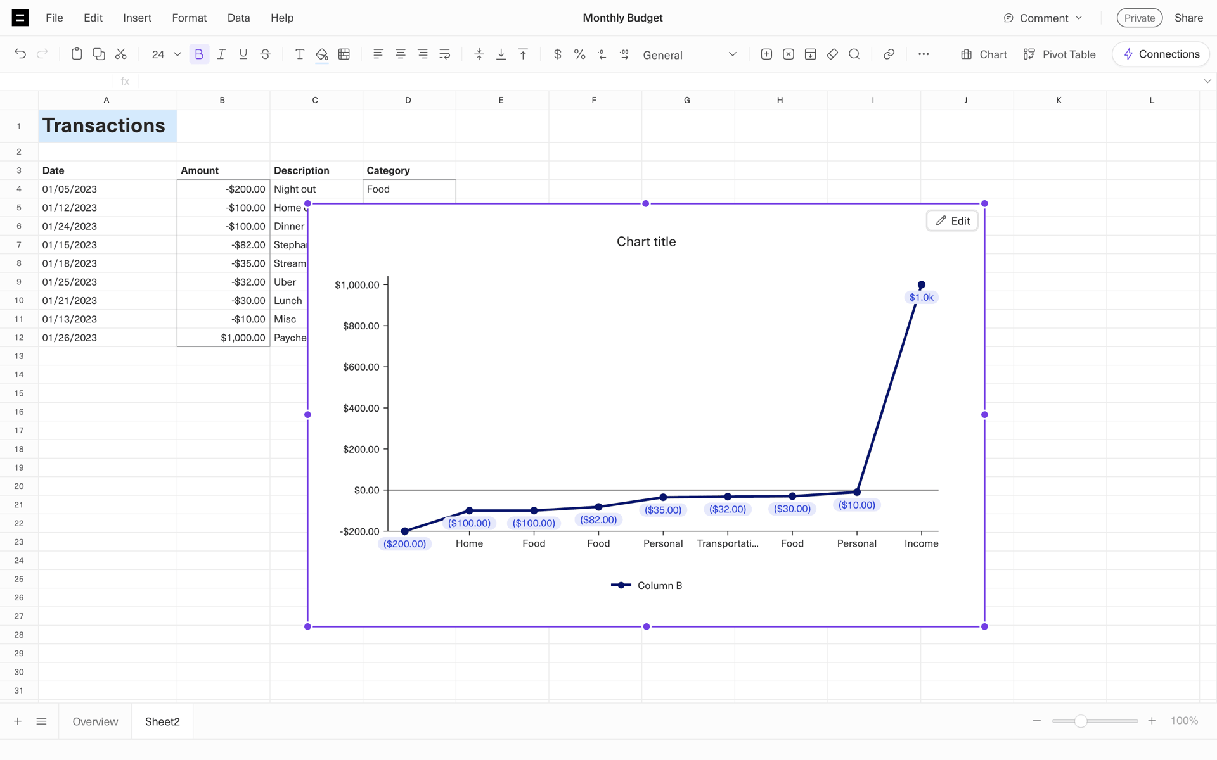Align text left

click(x=378, y=54)
